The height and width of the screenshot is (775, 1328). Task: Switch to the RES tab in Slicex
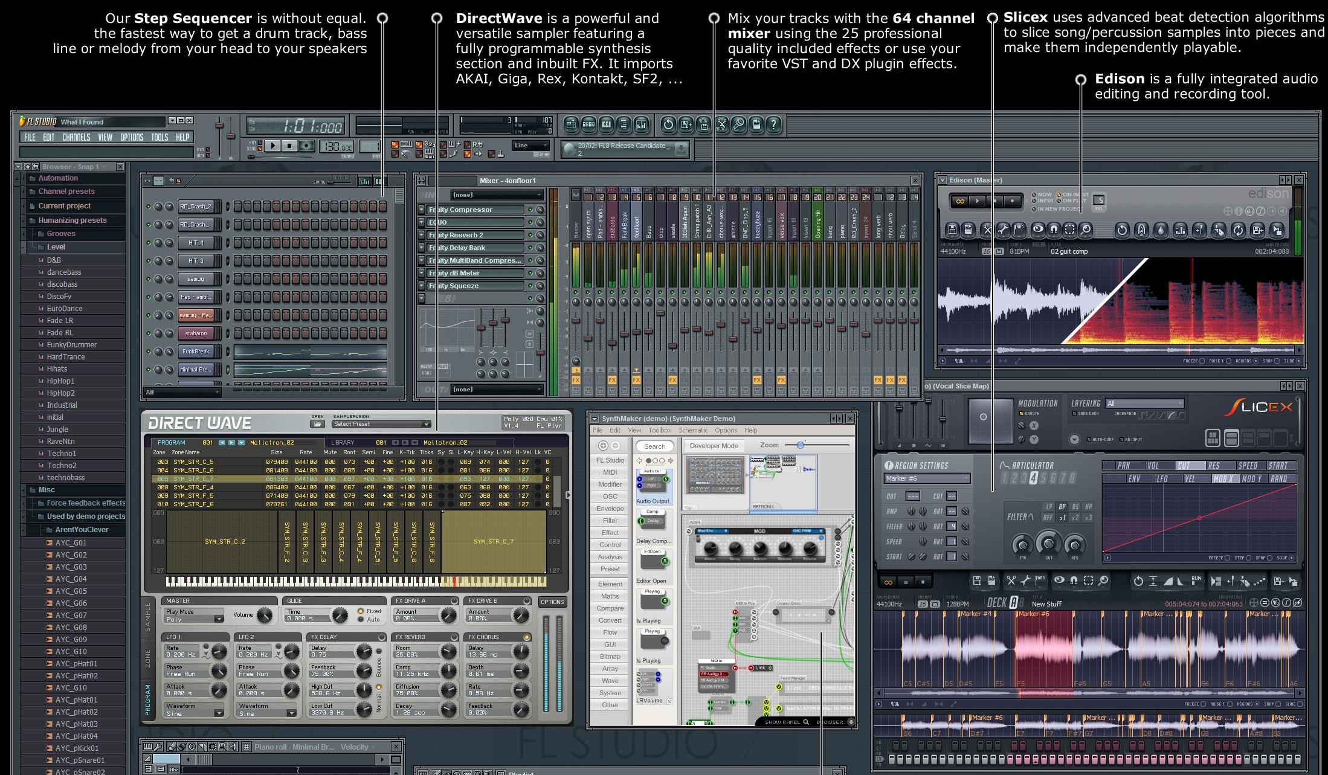point(1221,465)
